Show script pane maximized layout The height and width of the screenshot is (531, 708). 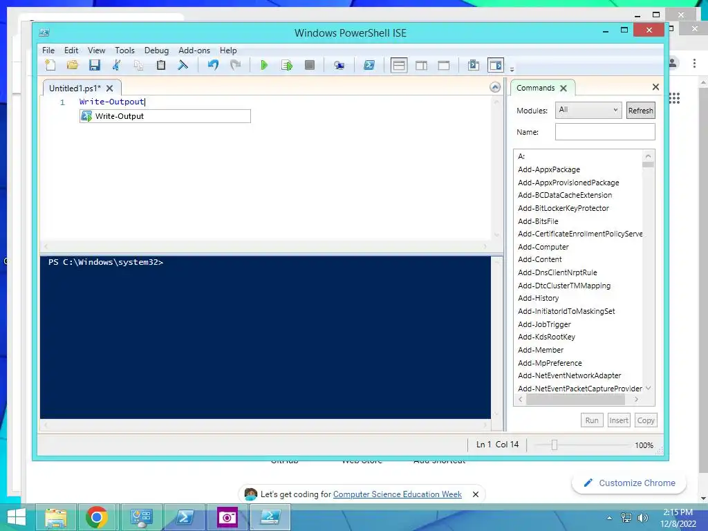pos(443,65)
